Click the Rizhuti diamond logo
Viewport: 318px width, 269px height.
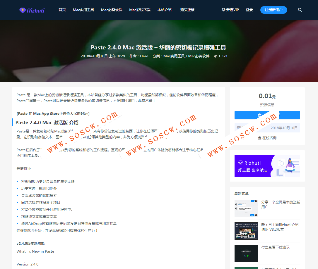[x=32, y=10]
